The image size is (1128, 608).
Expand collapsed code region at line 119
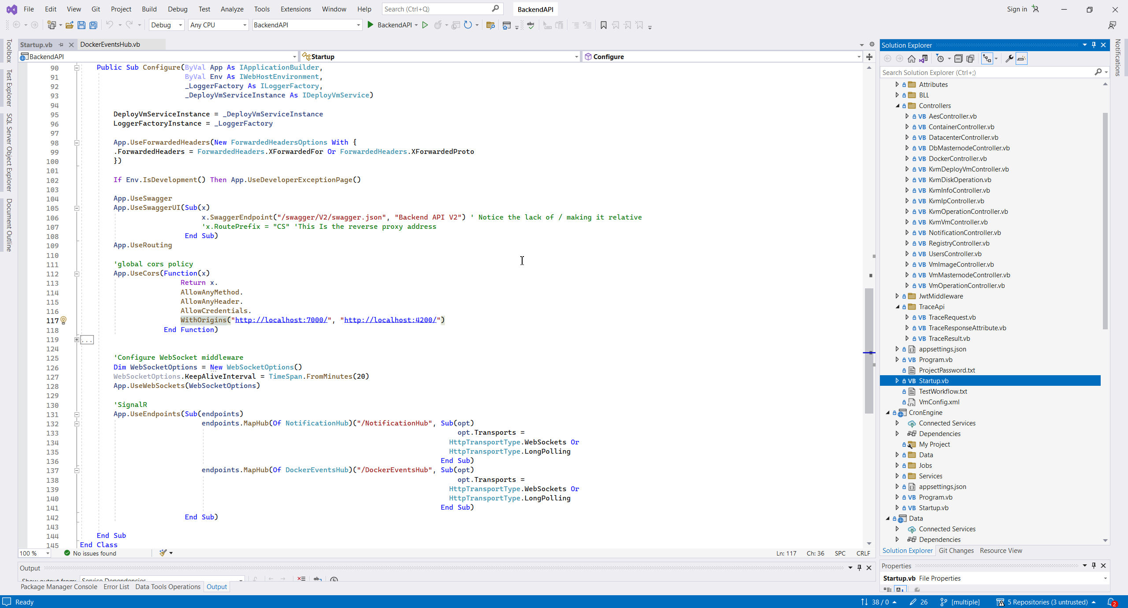tap(77, 339)
